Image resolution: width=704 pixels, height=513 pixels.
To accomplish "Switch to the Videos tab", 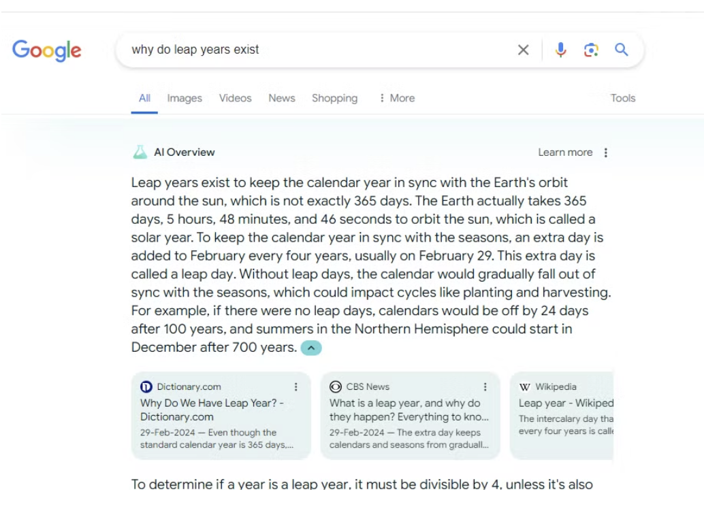I will pyautogui.click(x=235, y=98).
